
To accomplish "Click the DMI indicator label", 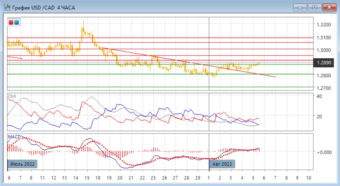I will pyautogui.click(x=12, y=96).
